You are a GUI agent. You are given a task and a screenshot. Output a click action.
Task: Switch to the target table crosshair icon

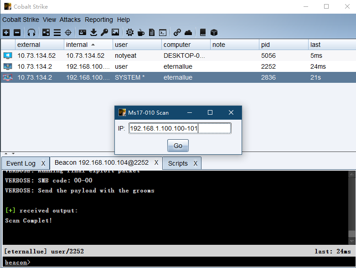(68, 33)
